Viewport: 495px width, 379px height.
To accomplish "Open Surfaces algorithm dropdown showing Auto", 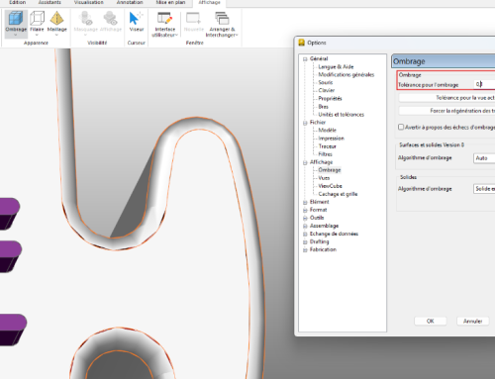I will point(484,158).
